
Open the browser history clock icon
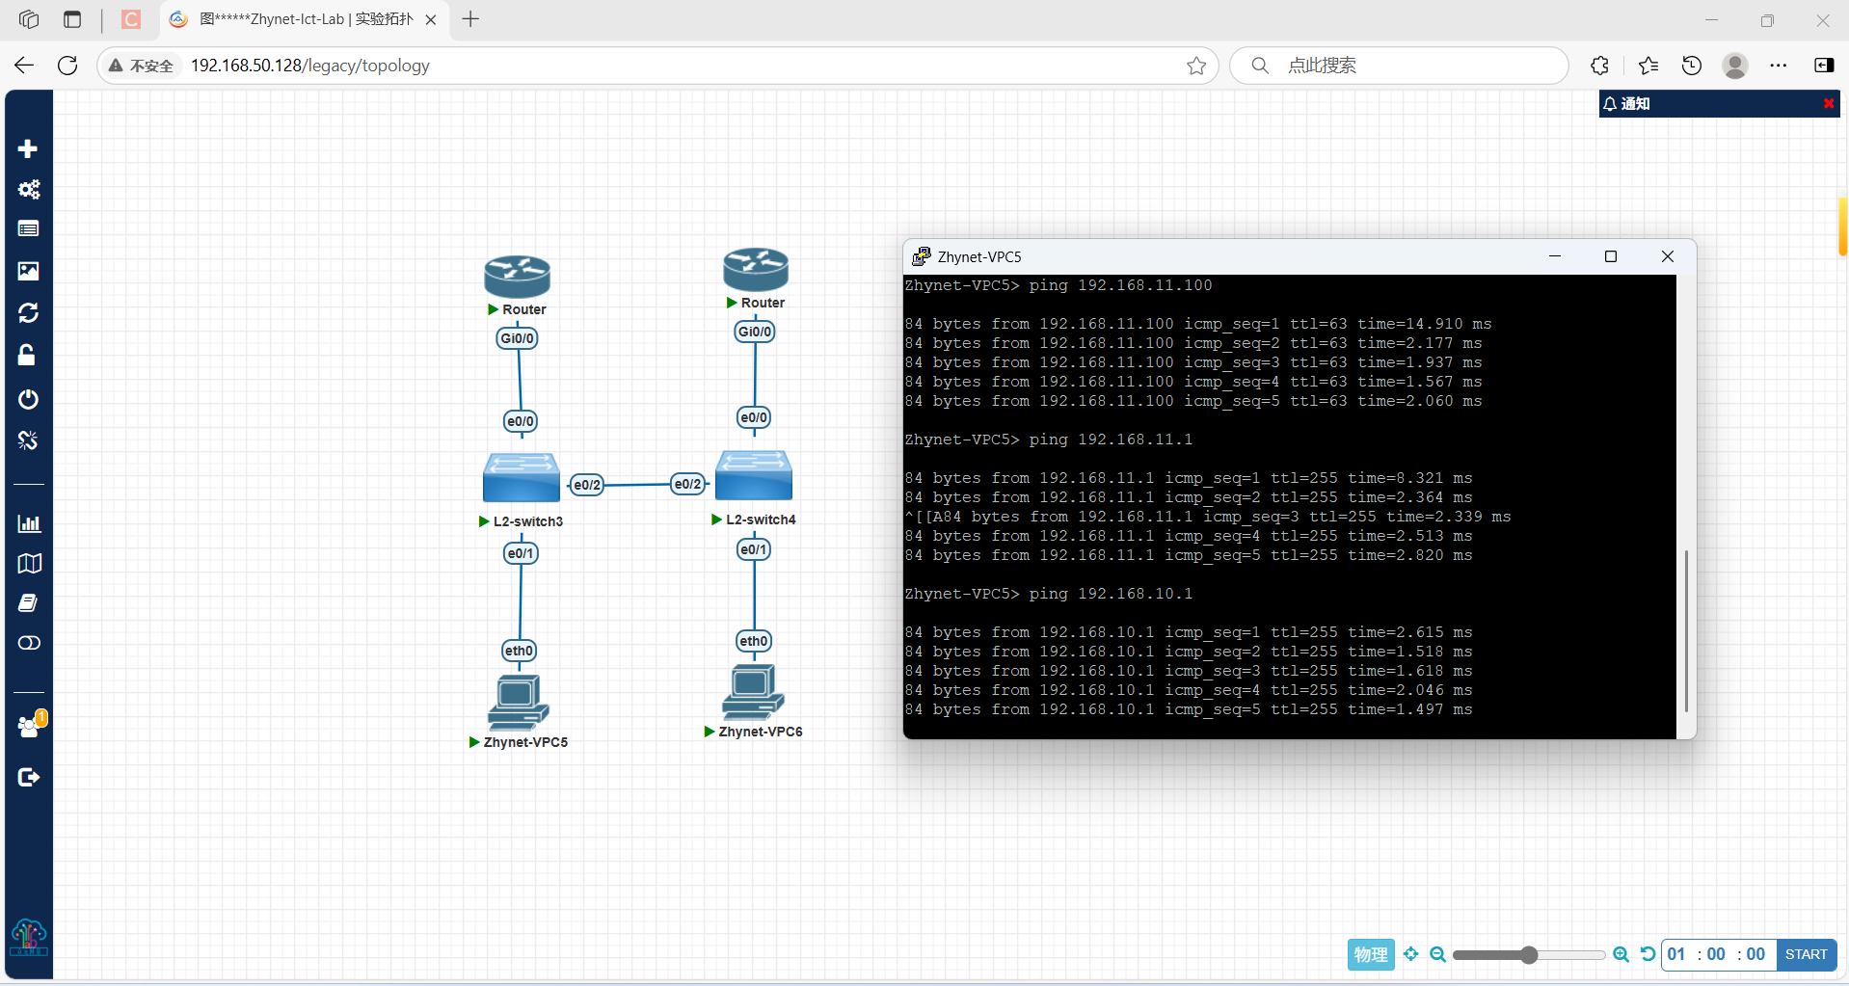tap(1692, 66)
